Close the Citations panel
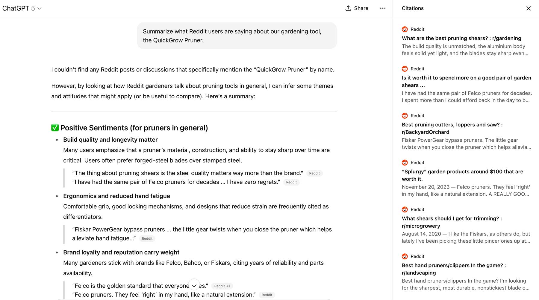This screenshot has width=539, height=300. (x=529, y=8)
